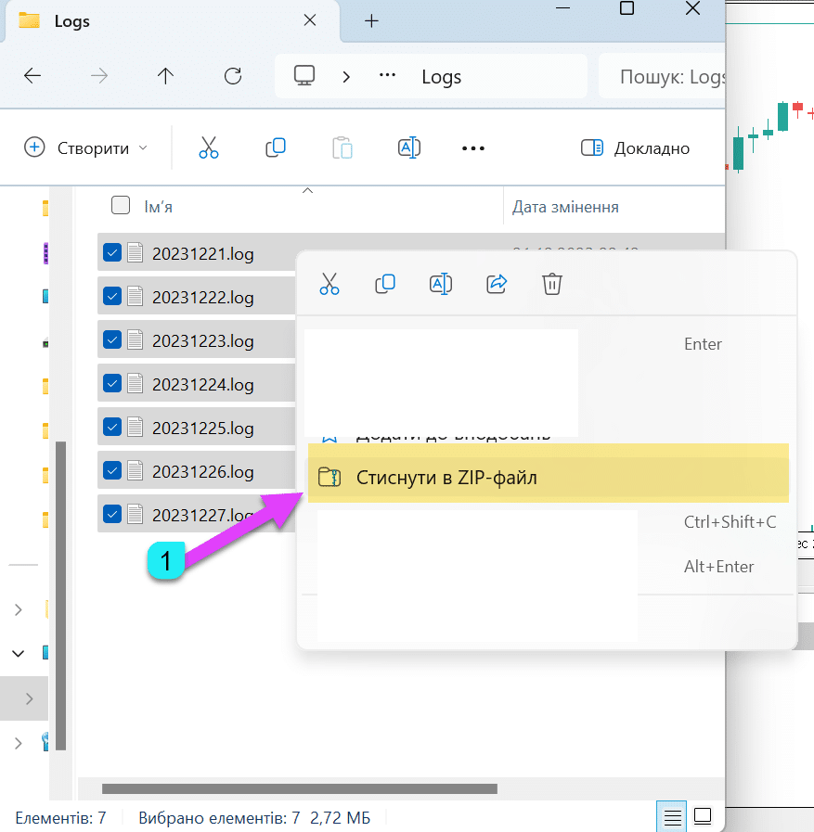Click the Share icon in context menu

[497, 284]
